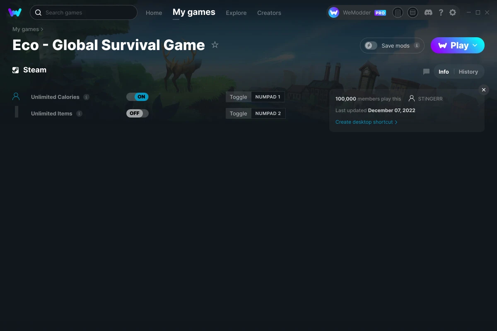The width and height of the screenshot is (497, 331).
Task: Click the info icon beside Unlimited Calories
Action: (87, 97)
